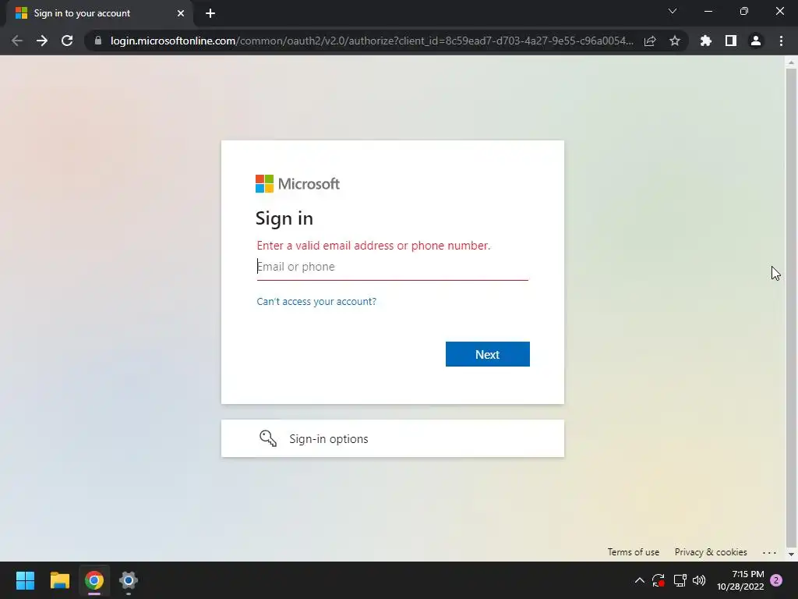Open the volume tray icon

pyautogui.click(x=699, y=580)
